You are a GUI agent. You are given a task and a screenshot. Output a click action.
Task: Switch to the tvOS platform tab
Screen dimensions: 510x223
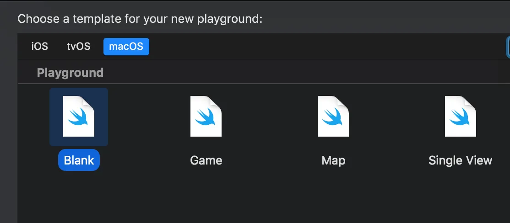78,47
